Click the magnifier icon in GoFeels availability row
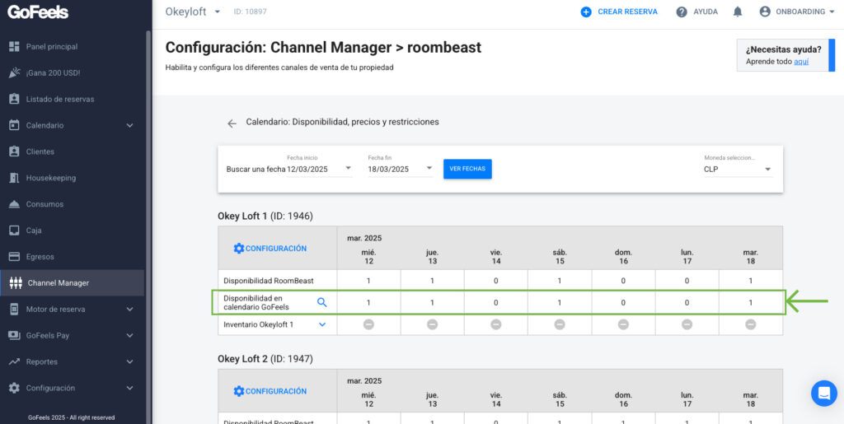Image resolution: width=844 pixels, height=424 pixels. (322, 302)
